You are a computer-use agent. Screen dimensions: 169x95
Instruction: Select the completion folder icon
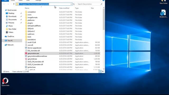(x=26, y=12)
